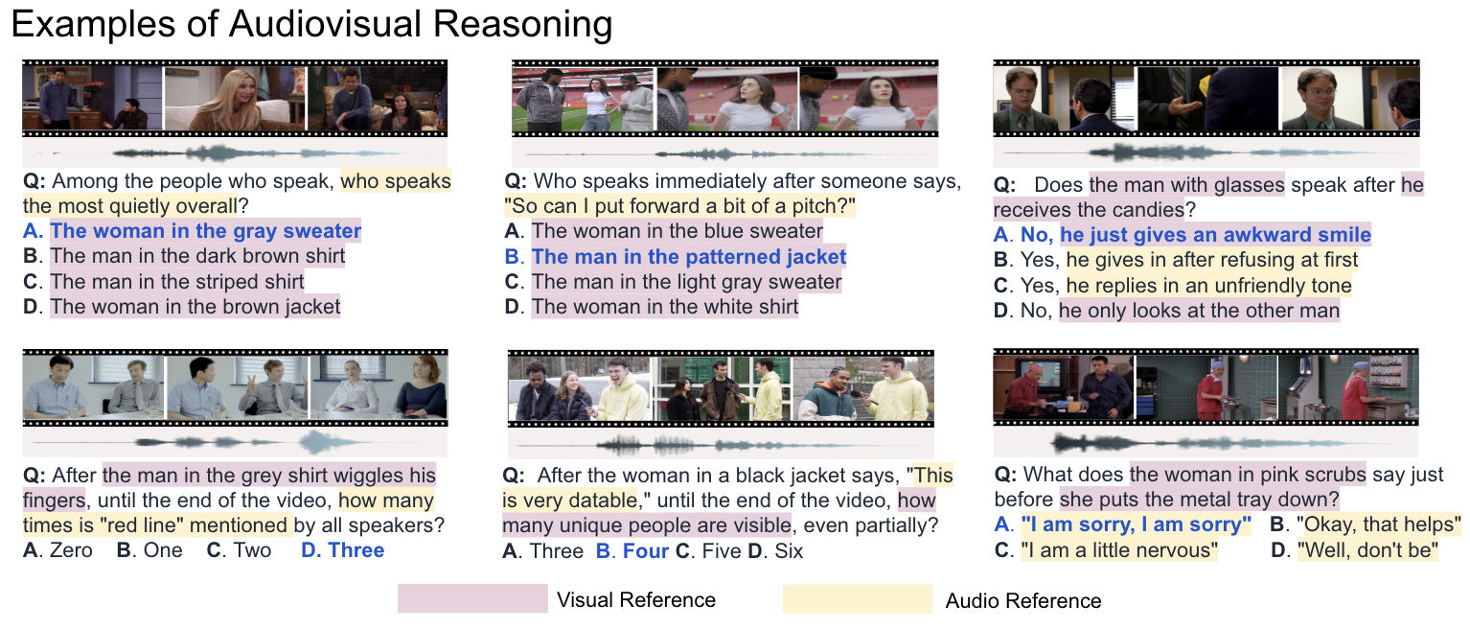1470x629 pixels.
Task: Select option 'The woman in the white shirt'
Action: click(x=664, y=307)
